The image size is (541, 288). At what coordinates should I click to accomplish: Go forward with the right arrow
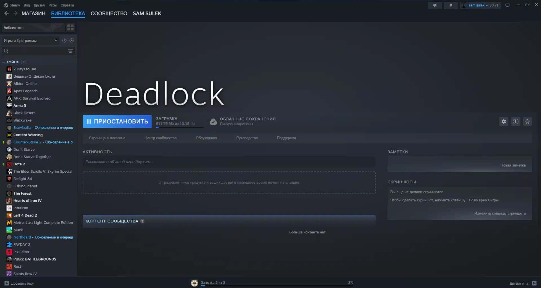coord(15,13)
